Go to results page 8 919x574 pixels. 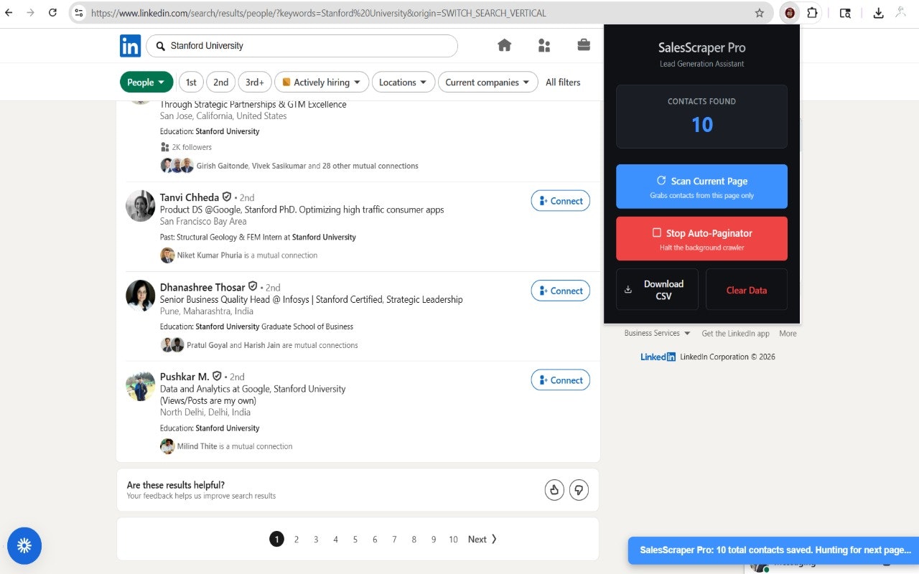[x=414, y=540]
